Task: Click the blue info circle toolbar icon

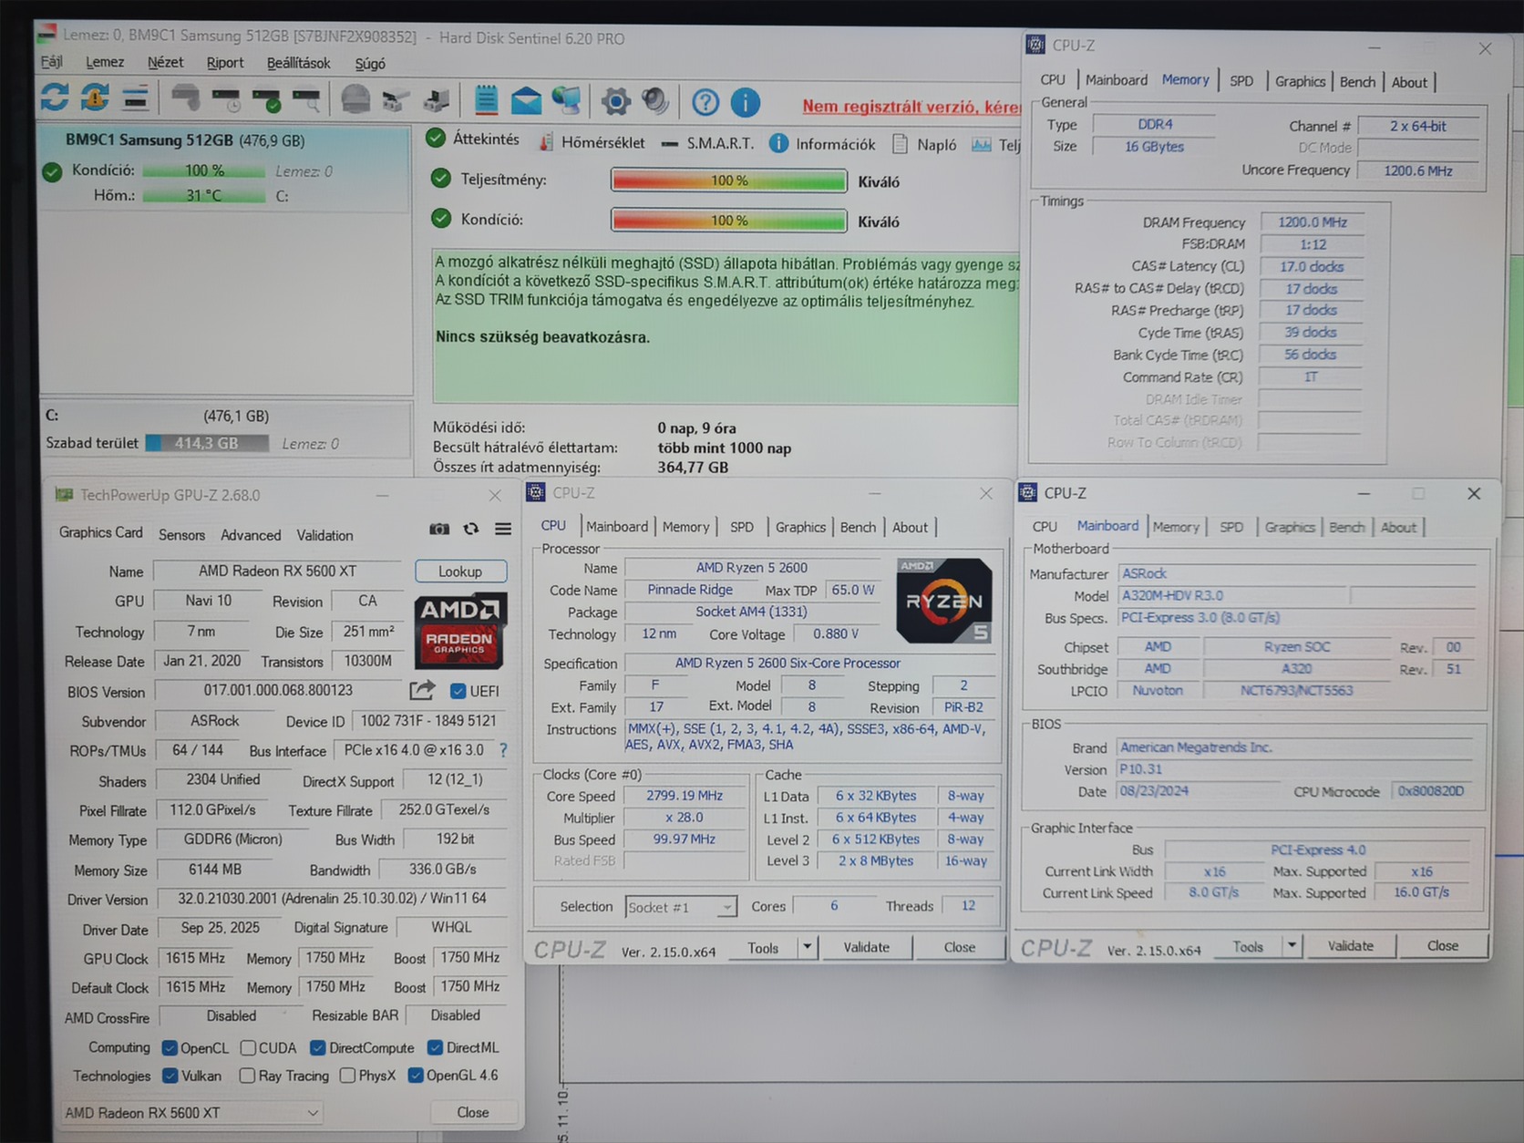Action: pos(746,102)
